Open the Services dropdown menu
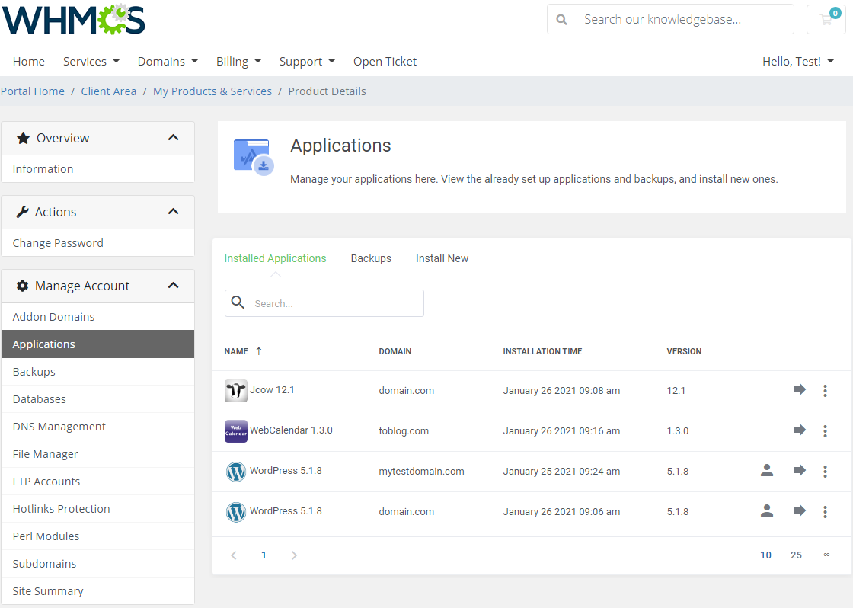The width and height of the screenshot is (853, 608). 91,62
